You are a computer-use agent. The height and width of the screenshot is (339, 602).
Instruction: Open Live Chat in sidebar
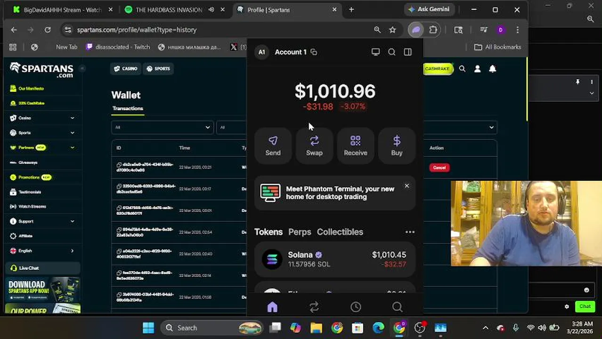[x=42, y=268]
